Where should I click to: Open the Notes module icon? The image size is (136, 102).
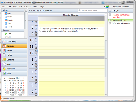(x=4, y=55)
